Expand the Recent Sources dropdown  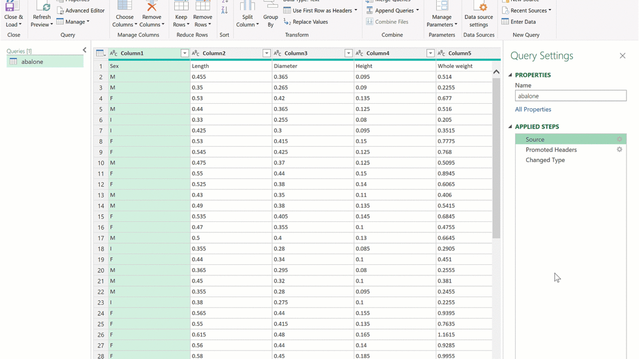[550, 10]
